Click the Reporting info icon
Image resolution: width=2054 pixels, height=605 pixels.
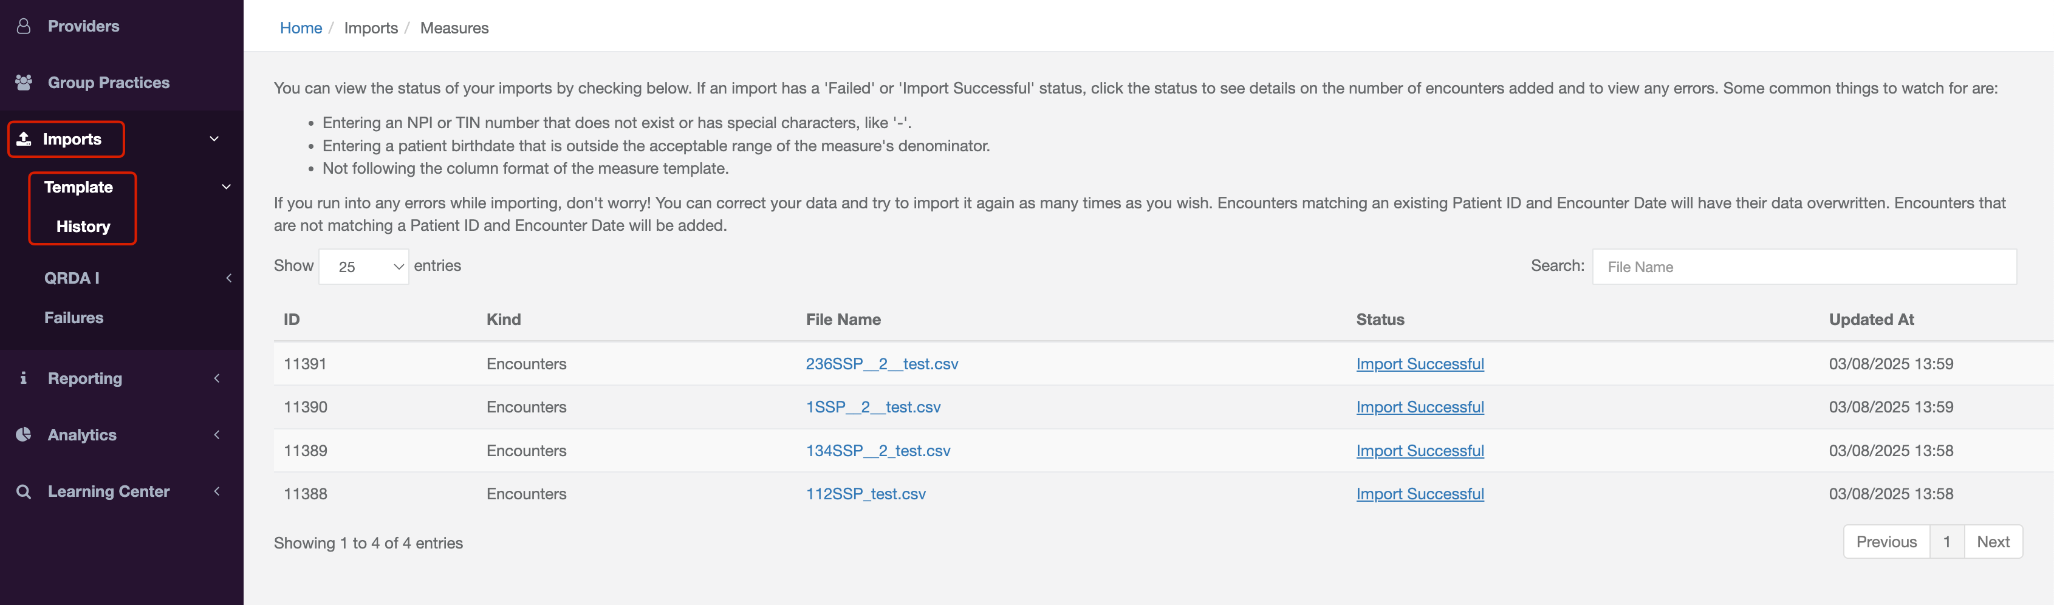(x=24, y=378)
